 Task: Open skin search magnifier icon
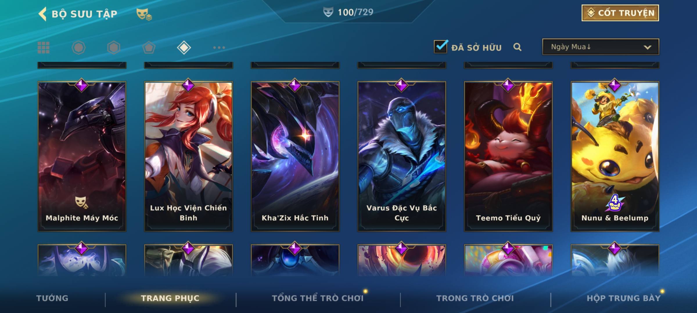point(517,47)
